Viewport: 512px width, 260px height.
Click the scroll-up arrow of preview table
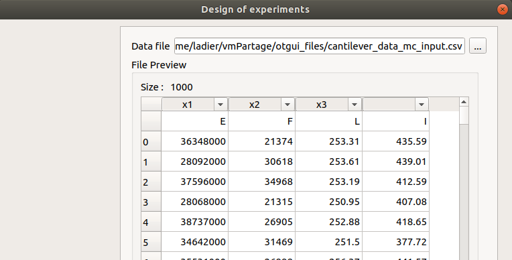click(464, 102)
